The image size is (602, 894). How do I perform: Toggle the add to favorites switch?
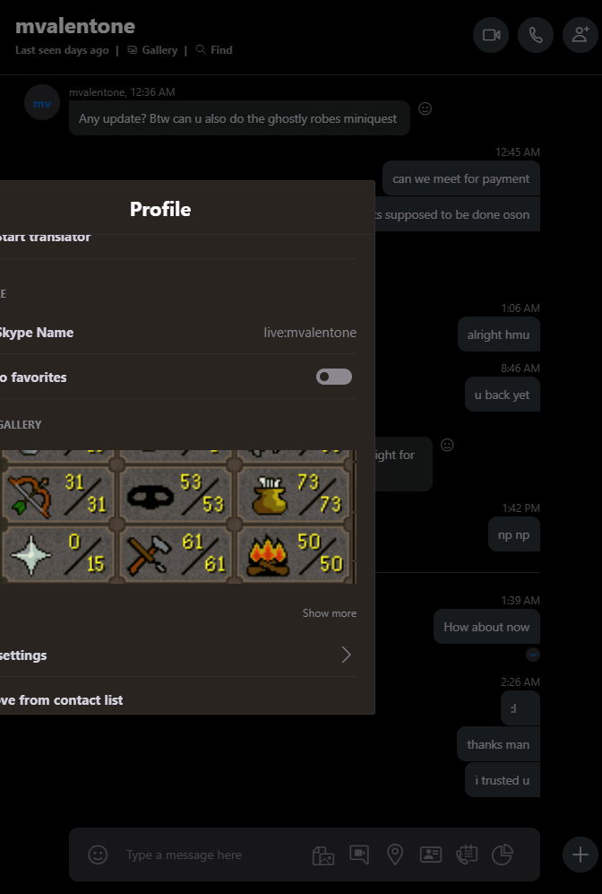(334, 377)
